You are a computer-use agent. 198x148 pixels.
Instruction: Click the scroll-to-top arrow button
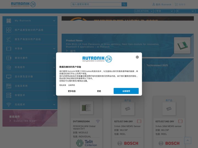point(188,140)
